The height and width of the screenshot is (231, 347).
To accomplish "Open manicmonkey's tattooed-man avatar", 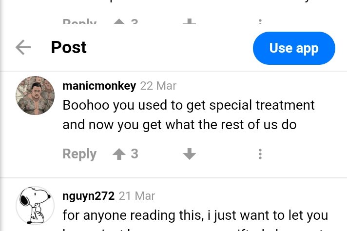I will (x=35, y=96).
